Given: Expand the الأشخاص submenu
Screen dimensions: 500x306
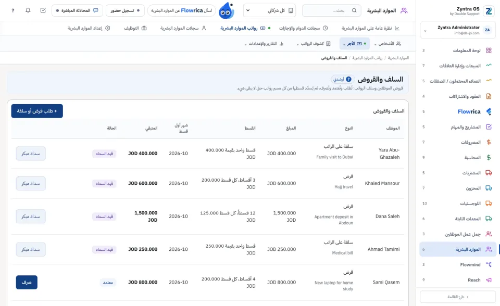Looking at the screenshot, I should (387, 44).
